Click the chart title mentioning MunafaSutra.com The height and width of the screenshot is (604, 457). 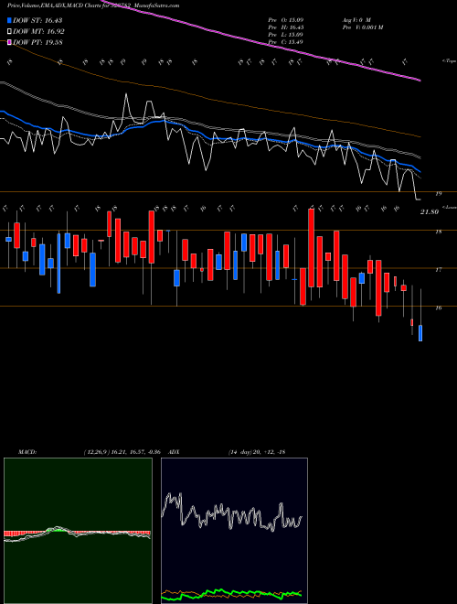pos(93,5)
